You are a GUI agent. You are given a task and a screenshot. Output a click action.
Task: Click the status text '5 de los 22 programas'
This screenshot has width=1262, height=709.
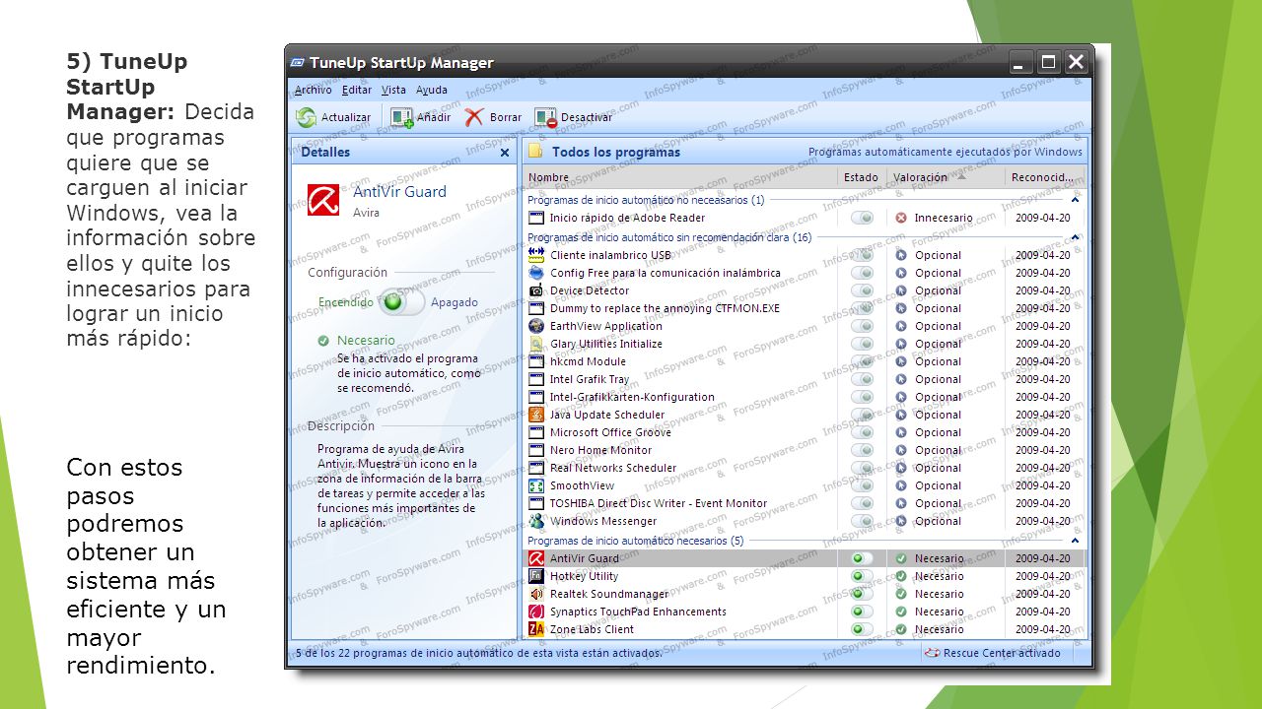click(x=479, y=653)
